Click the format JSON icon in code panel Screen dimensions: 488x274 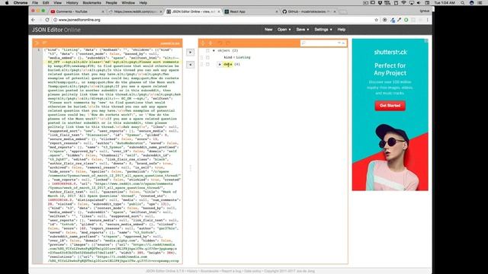pos(37,43)
